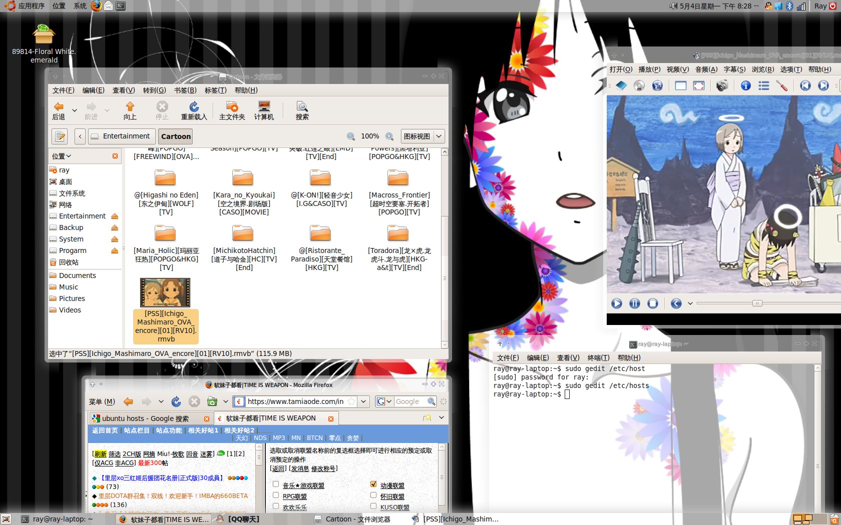Check the KUSO联盟 checkbox

coord(373,506)
